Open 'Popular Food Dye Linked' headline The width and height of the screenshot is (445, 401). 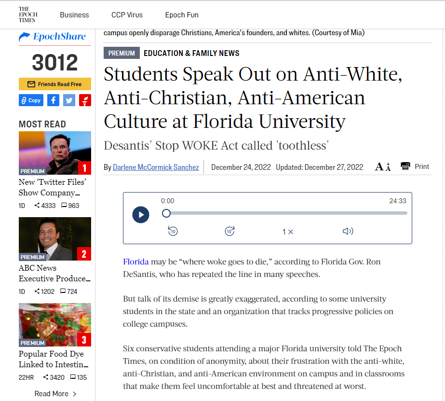54,359
